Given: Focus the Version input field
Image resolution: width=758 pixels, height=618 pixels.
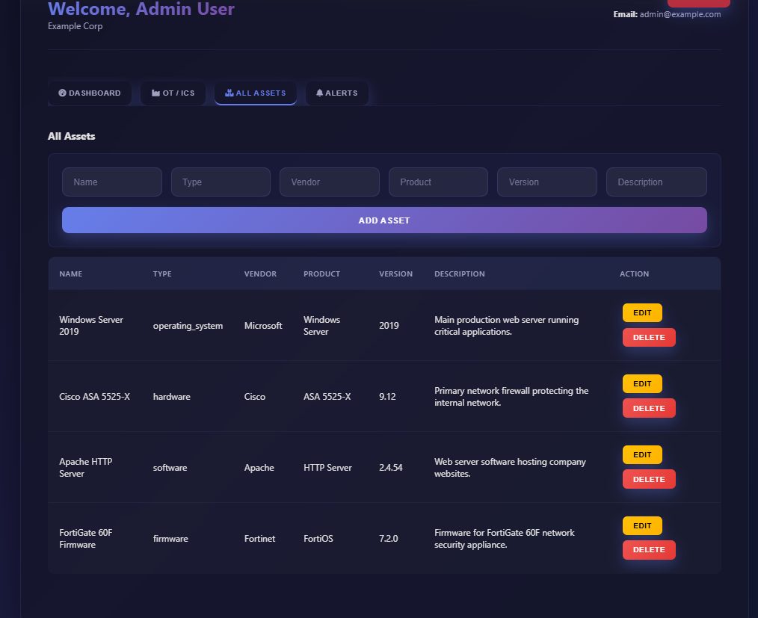Looking at the screenshot, I should click(547, 182).
